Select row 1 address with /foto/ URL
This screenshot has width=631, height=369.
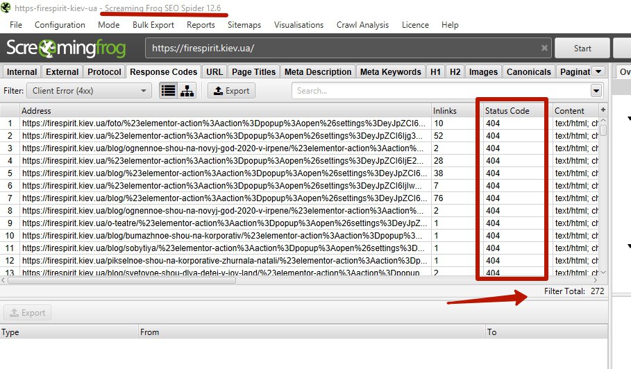tap(224, 123)
